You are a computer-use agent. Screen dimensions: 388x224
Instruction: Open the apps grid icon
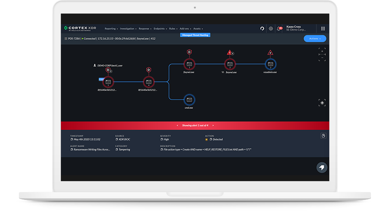point(323,28)
